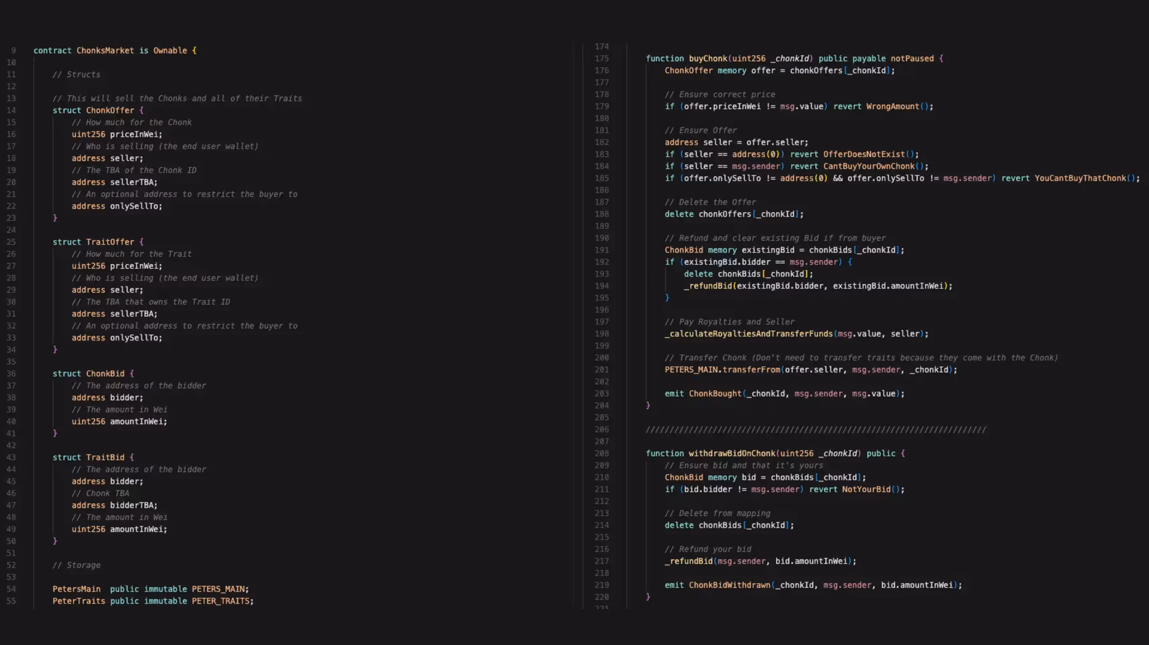Click the ChonkBought event in emit statement
Image resolution: width=1149 pixels, height=645 pixels.
click(715, 393)
